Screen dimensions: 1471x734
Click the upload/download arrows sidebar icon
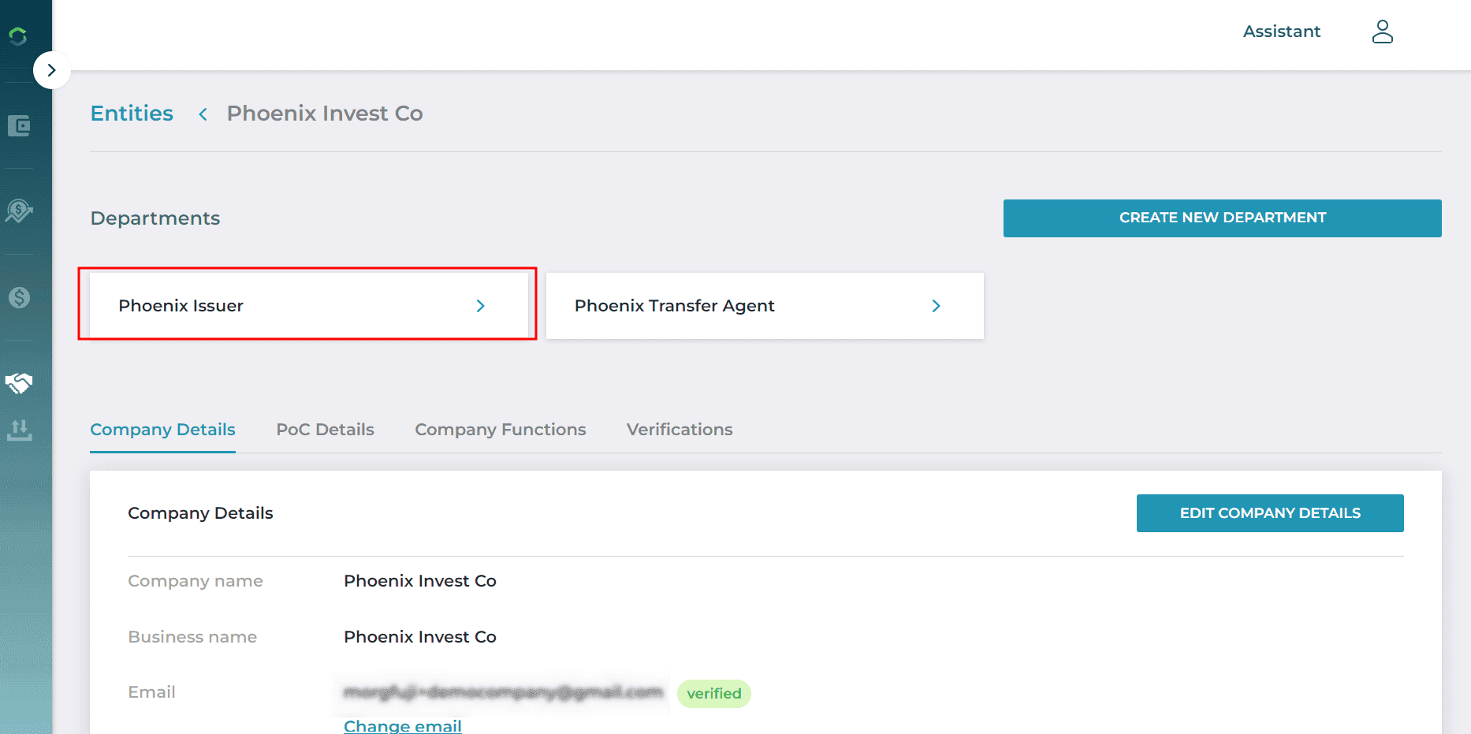(x=19, y=430)
